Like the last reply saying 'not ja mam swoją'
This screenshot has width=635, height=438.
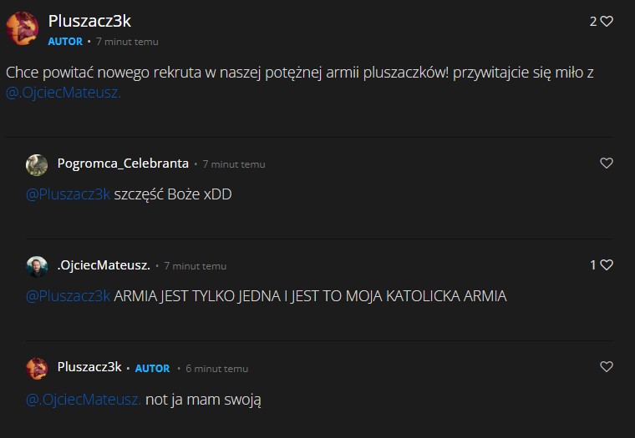(607, 367)
